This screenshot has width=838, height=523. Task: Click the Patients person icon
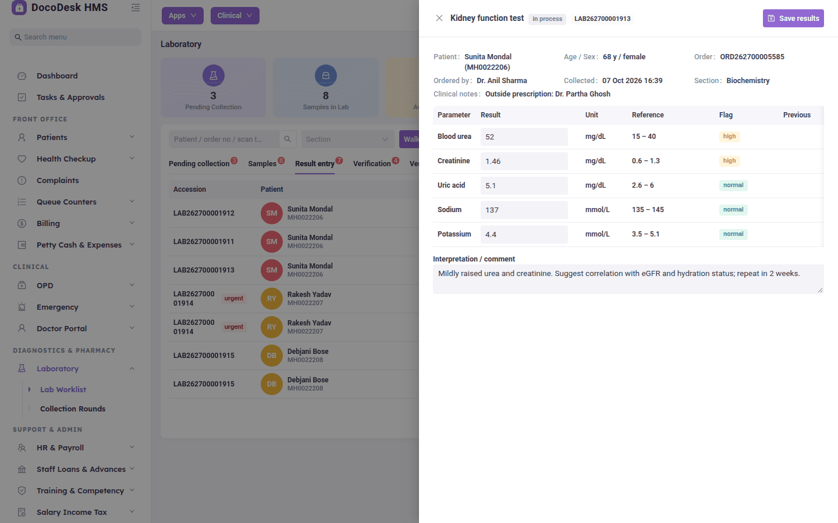[22, 137]
